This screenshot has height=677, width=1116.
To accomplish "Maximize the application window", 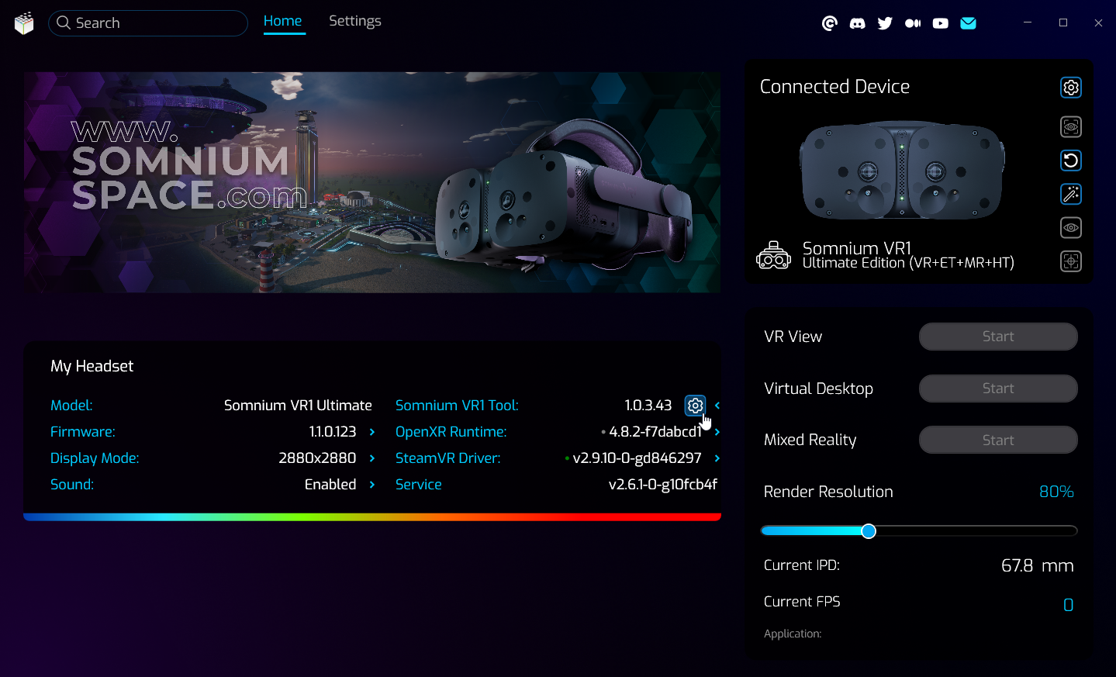I will click(1063, 23).
